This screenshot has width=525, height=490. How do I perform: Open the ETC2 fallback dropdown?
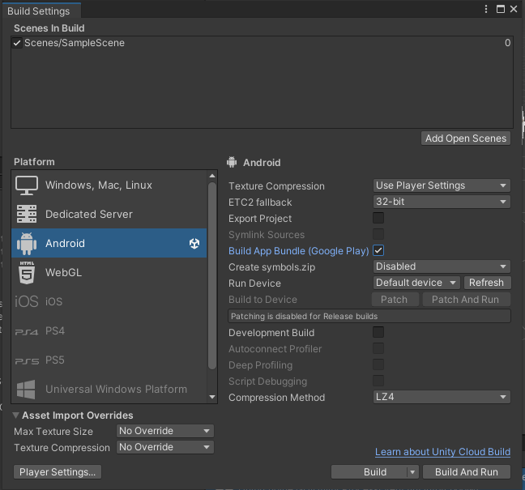coord(442,202)
